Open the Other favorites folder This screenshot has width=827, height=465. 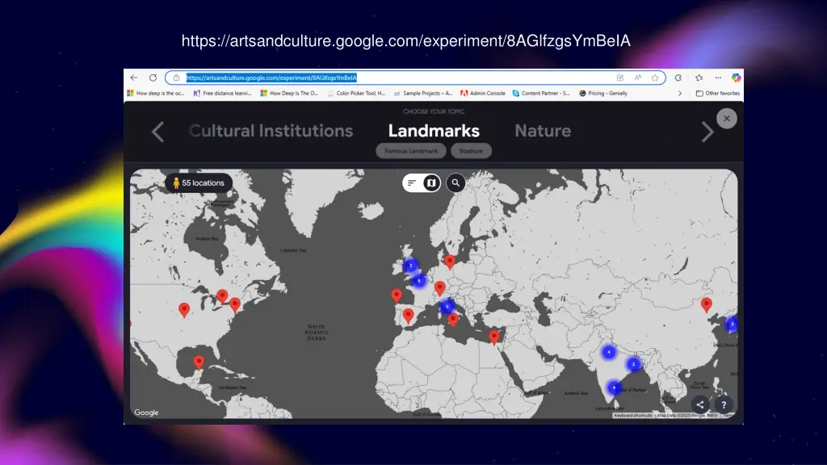coord(717,94)
